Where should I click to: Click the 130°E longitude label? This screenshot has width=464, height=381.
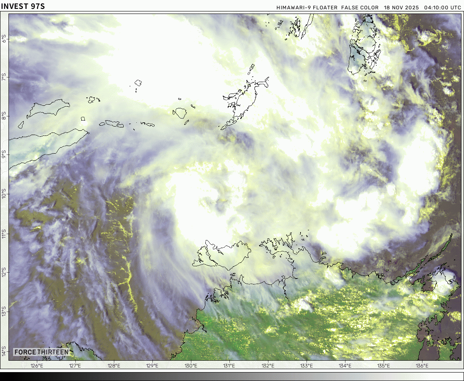[x=191, y=366]
